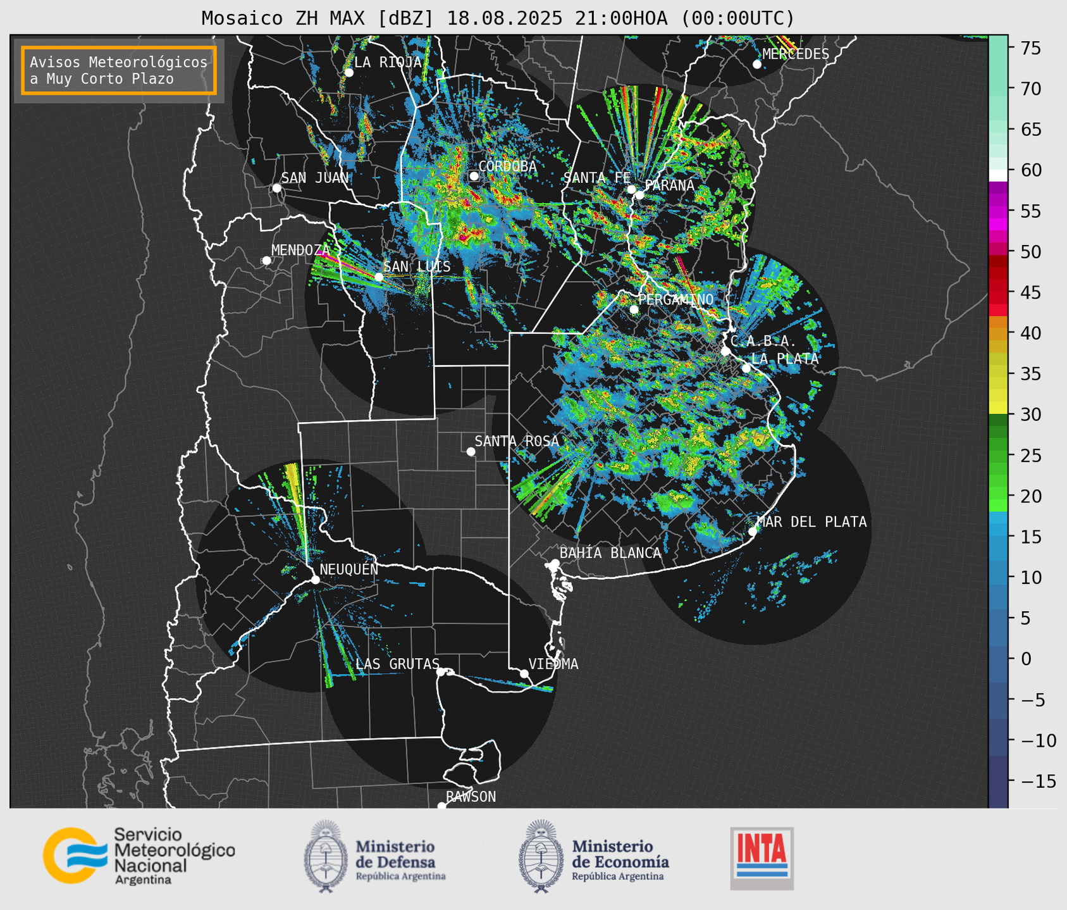Click the 75 value on color scale
The height and width of the screenshot is (910, 1067).
(x=1030, y=48)
